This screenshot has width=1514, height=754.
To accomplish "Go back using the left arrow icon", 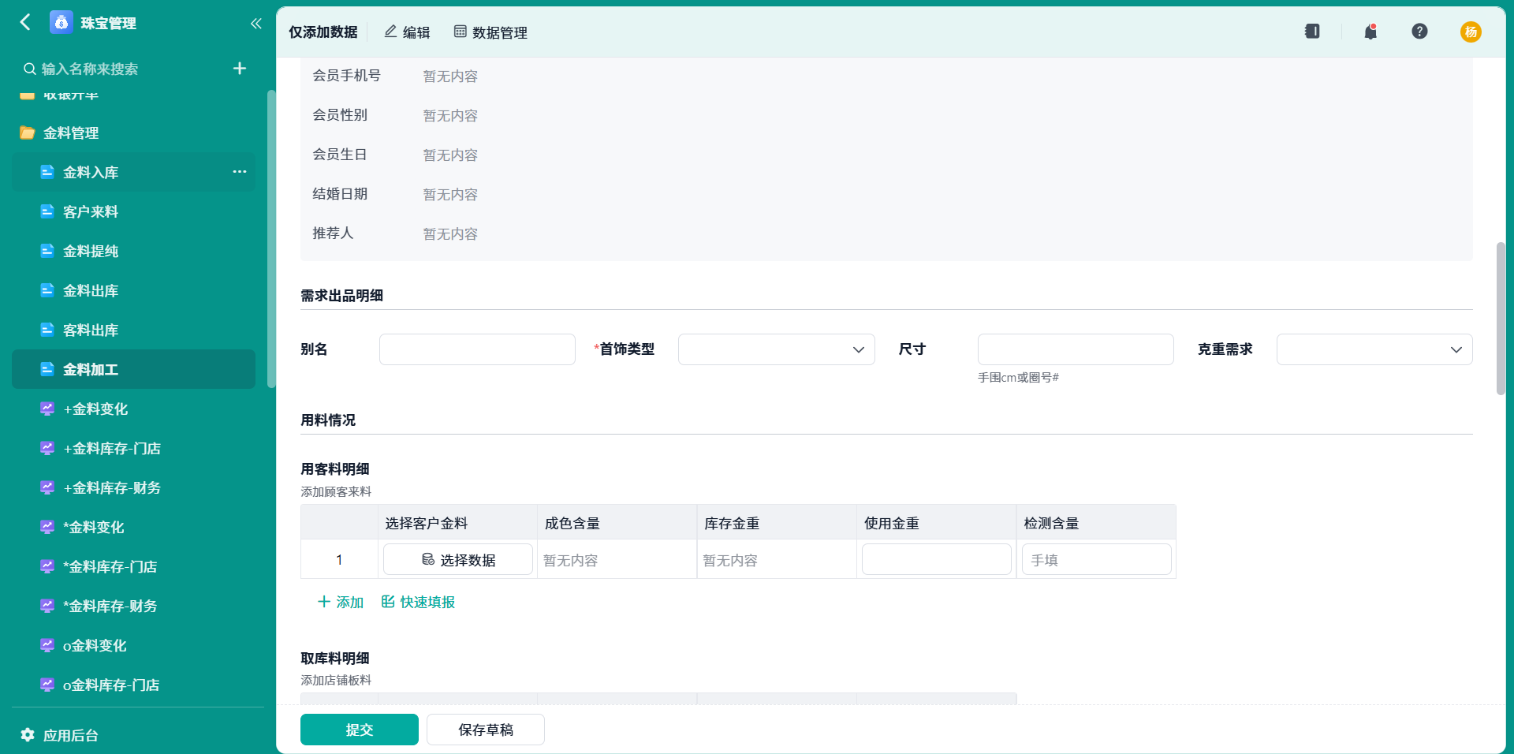I will [x=25, y=22].
